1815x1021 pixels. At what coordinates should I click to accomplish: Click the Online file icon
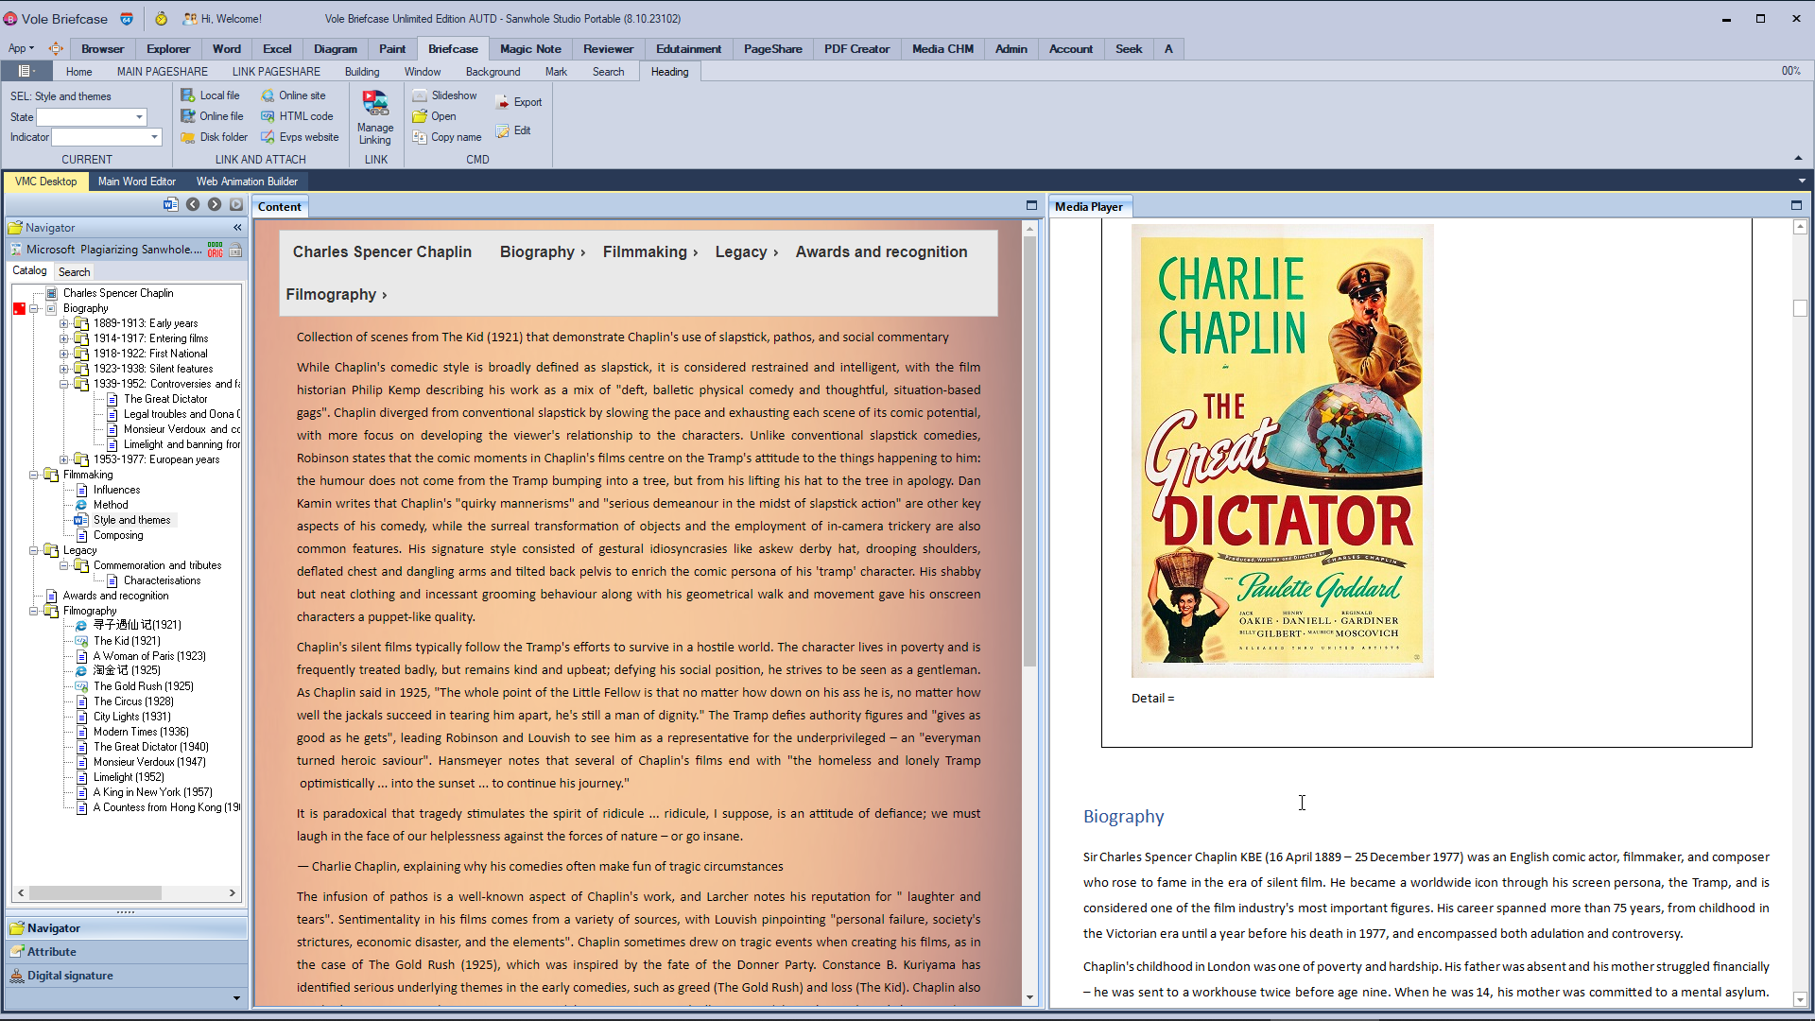(x=188, y=116)
